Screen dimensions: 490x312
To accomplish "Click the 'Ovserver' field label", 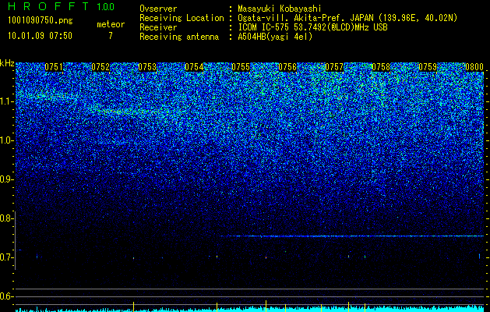I will (158, 9).
